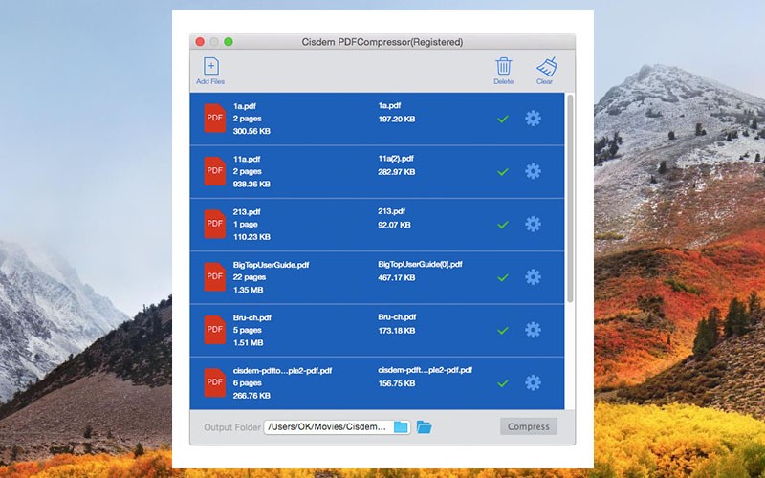The image size is (765, 478).
Task: Click the PDF icon of 213.pdf
Action: 214,224
